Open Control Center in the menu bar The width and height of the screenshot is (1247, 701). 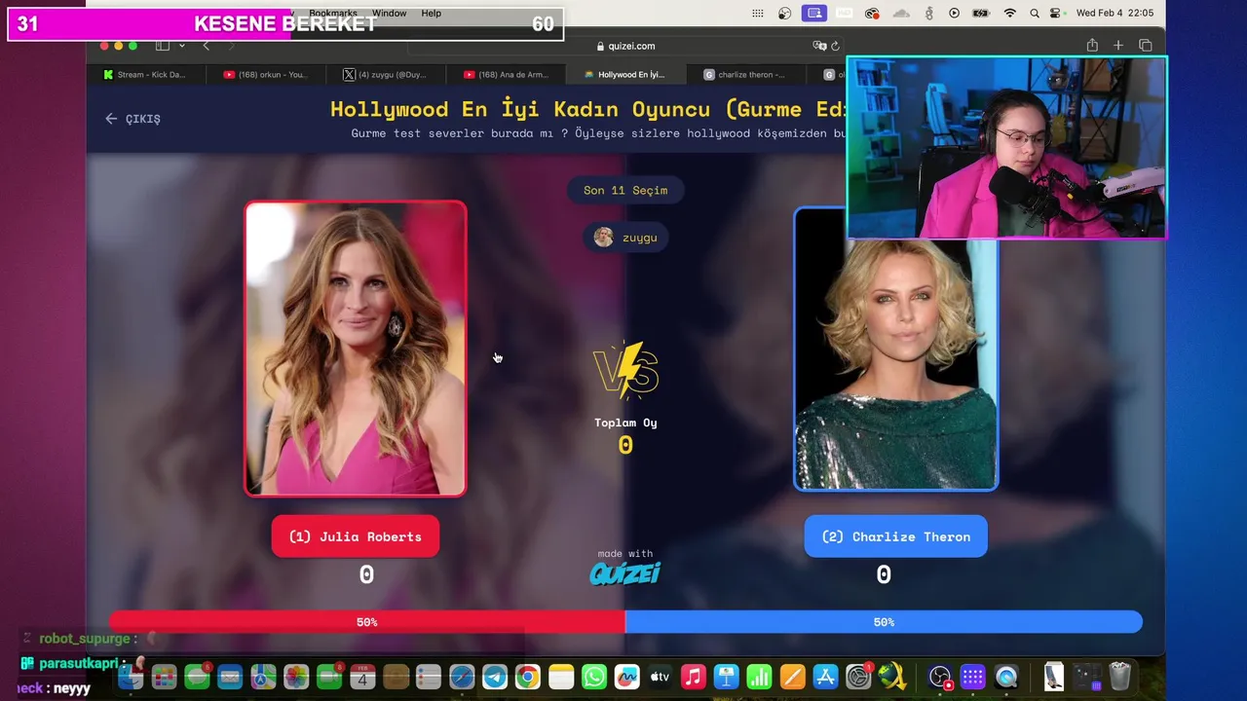1057,13
